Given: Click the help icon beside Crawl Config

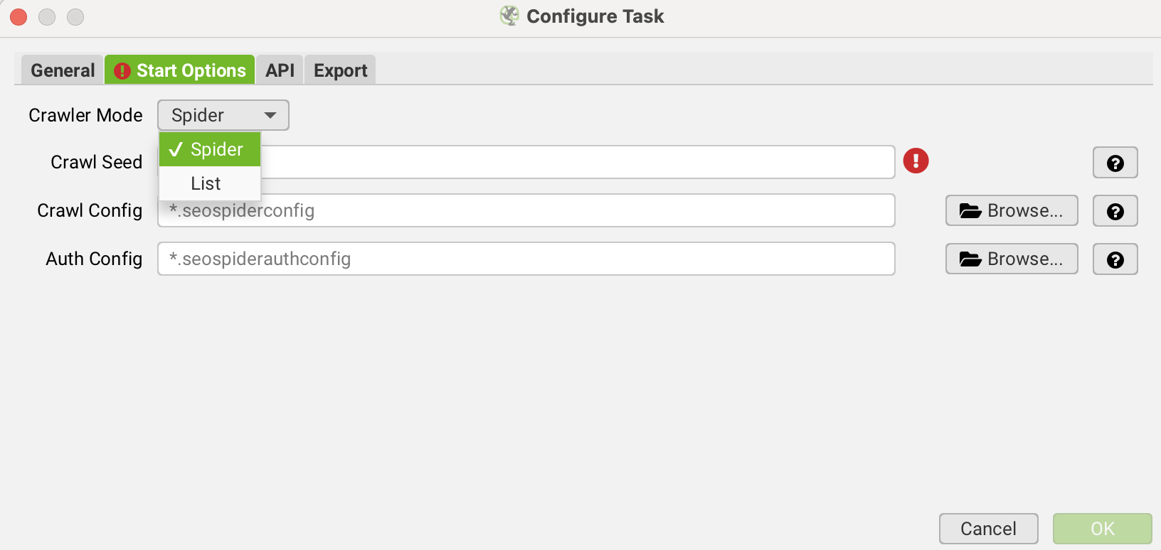Looking at the screenshot, I should point(1115,211).
